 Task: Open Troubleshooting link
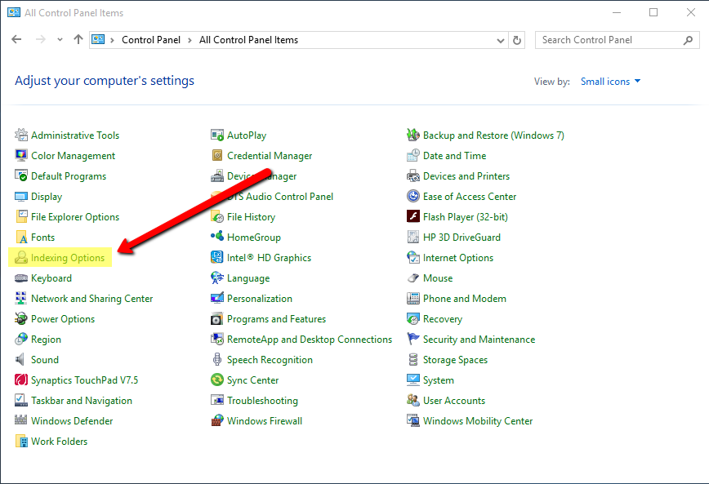tap(262, 401)
